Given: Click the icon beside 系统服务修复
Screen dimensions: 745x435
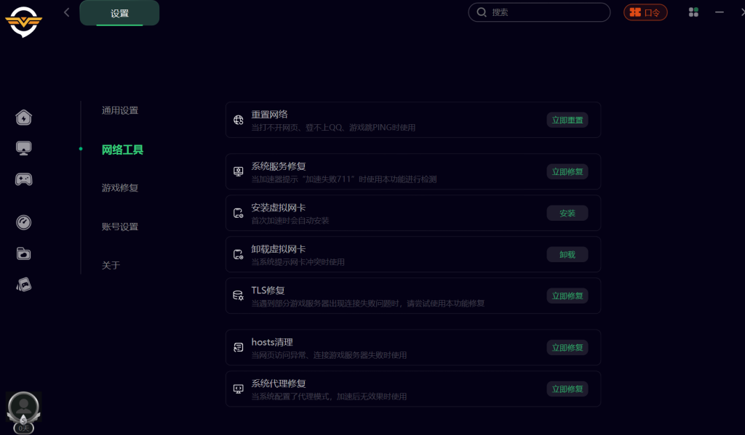Looking at the screenshot, I should click(x=239, y=171).
